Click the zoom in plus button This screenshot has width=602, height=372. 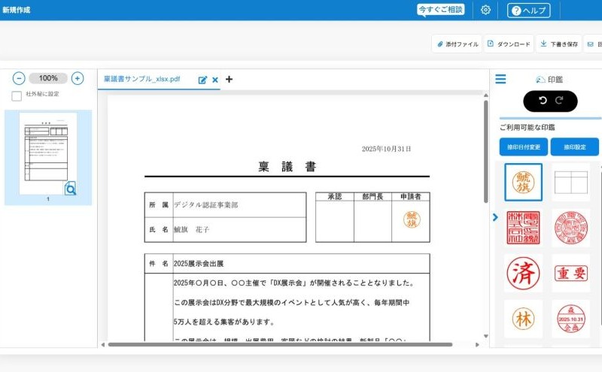click(x=78, y=78)
